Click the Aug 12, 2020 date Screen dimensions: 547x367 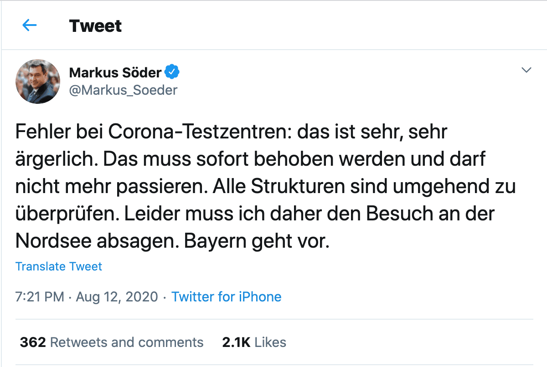coord(117,297)
